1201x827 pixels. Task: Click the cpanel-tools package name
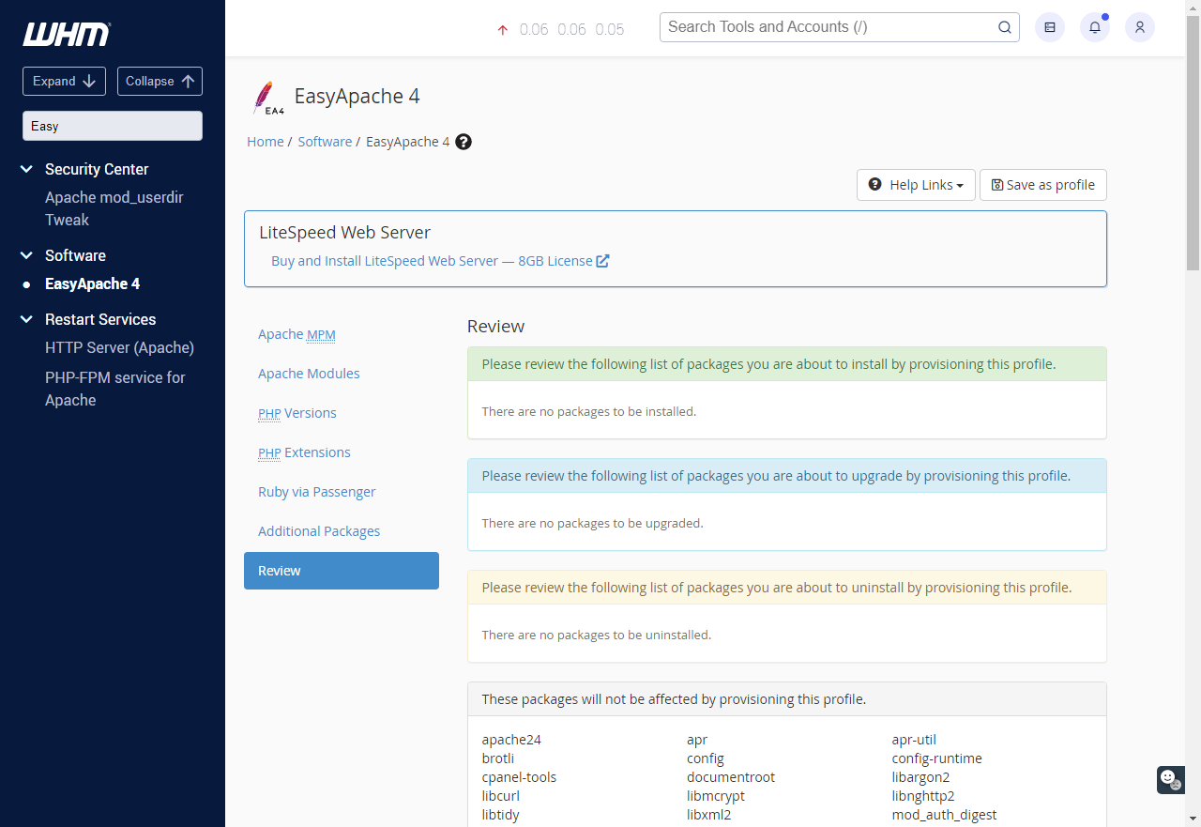[519, 777]
